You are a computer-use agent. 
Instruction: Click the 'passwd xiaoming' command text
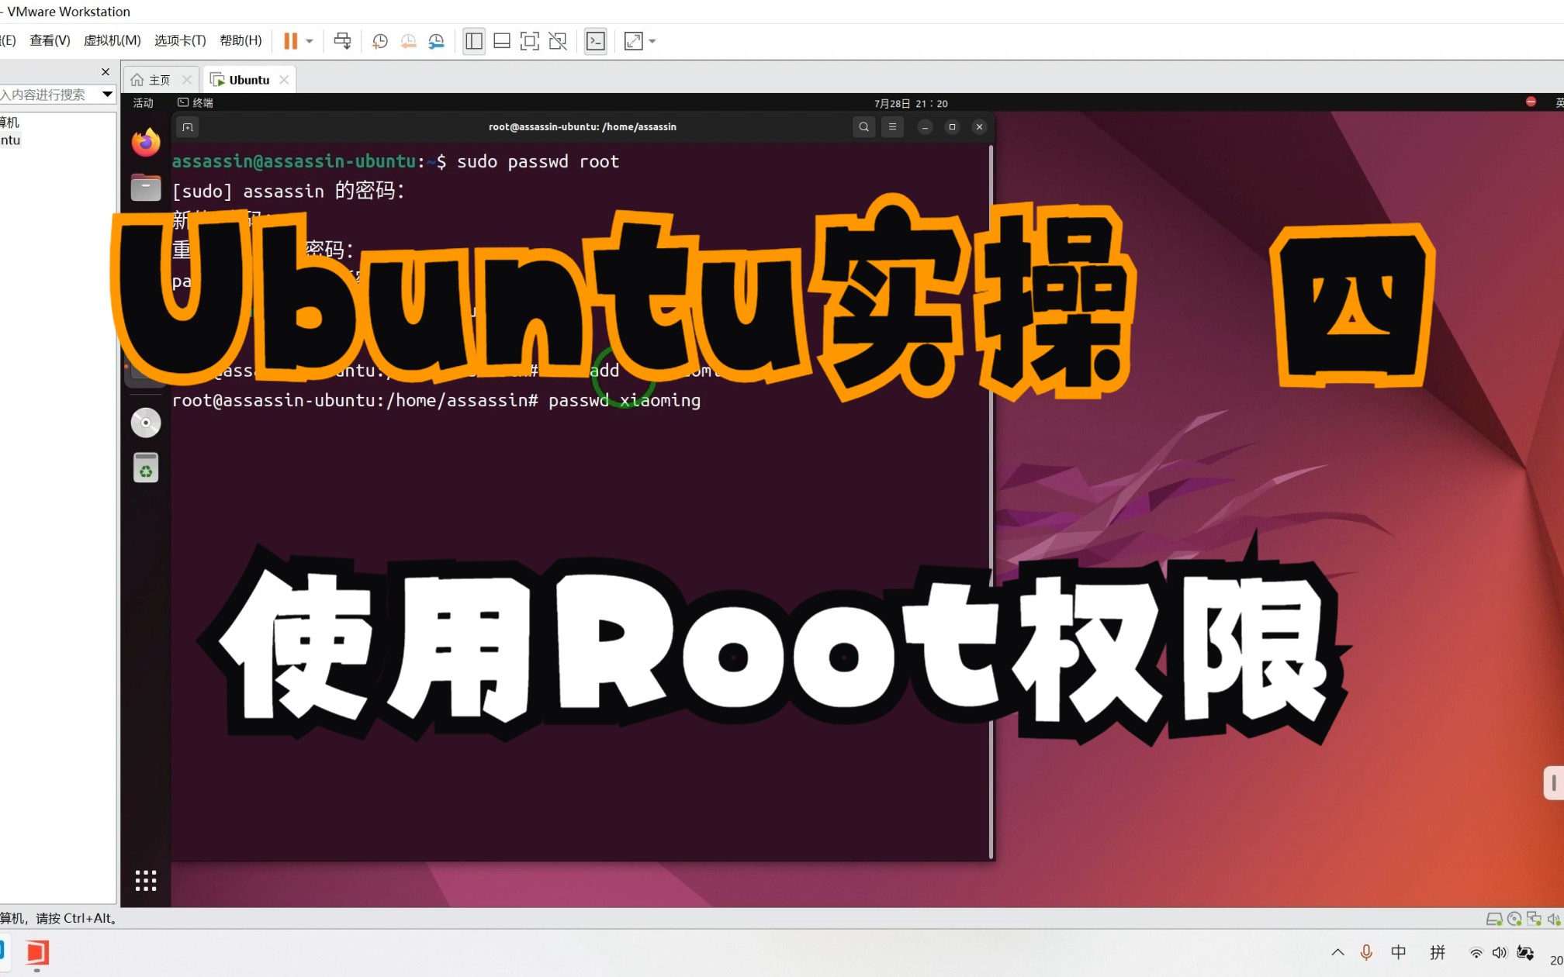(625, 400)
